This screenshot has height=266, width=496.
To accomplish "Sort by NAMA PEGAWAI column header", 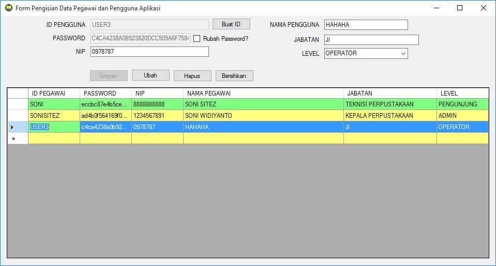I will (x=263, y=93).
